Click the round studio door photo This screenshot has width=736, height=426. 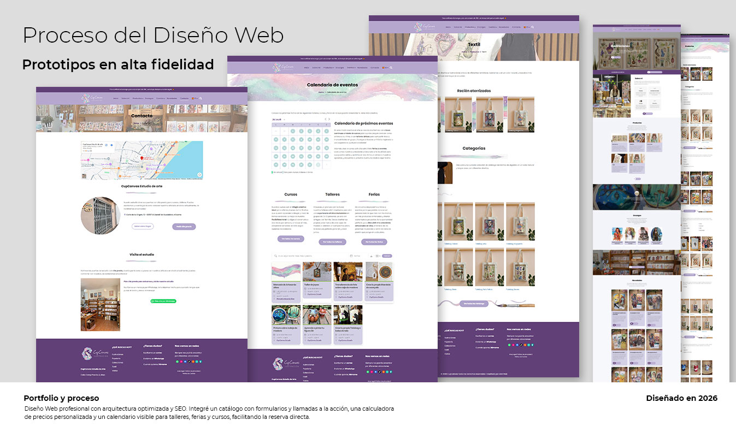(x=101, y=216)
